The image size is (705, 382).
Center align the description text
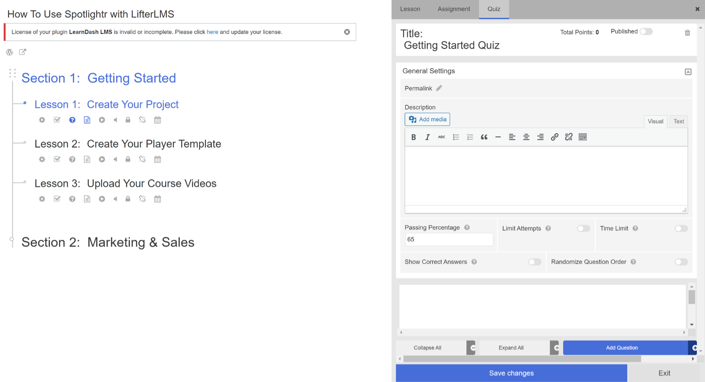(526, 137)
